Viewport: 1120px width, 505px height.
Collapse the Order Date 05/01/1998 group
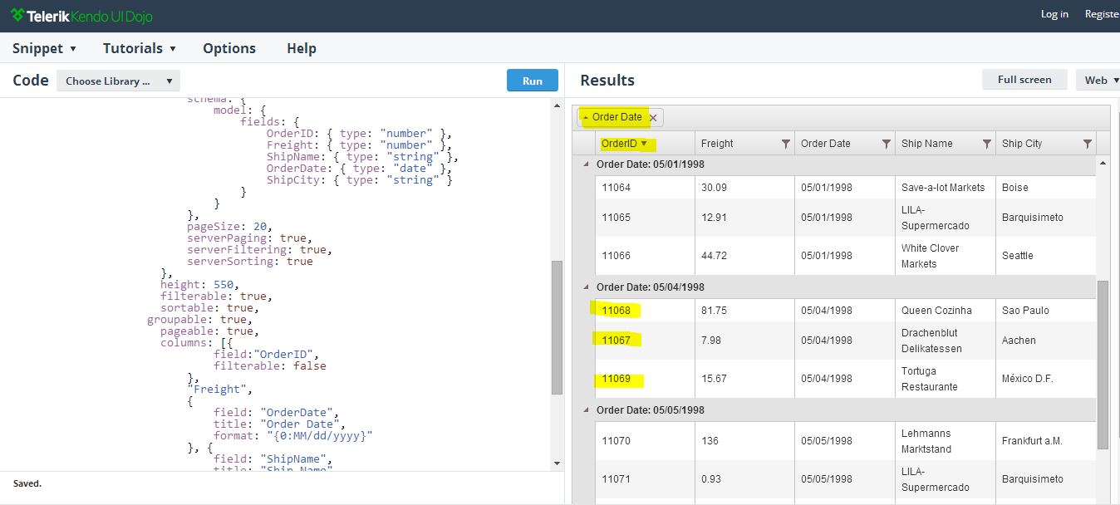[586, 164]
